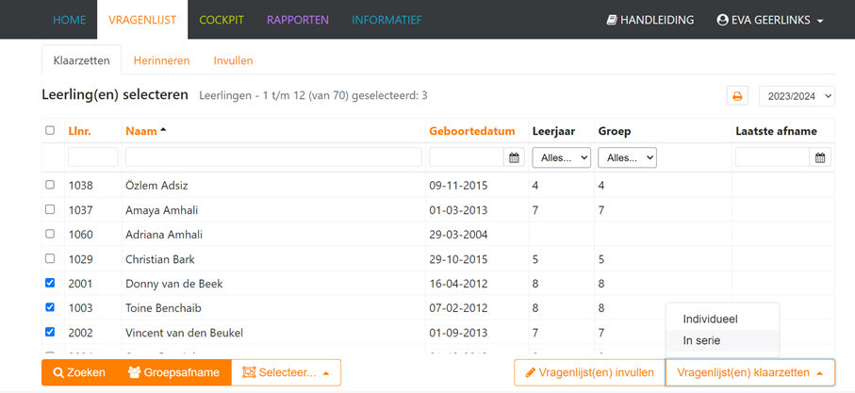
Task: Open the Eva Geerlinks user menu
Action: click(770, 20)
